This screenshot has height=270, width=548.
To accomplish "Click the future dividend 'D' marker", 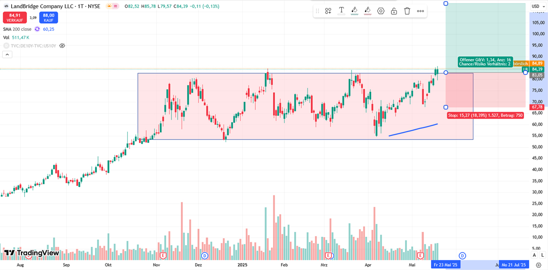I will click(462, 255).
